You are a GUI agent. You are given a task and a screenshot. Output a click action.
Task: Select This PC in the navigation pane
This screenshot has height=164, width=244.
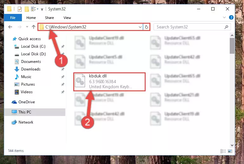click(35, 112)
